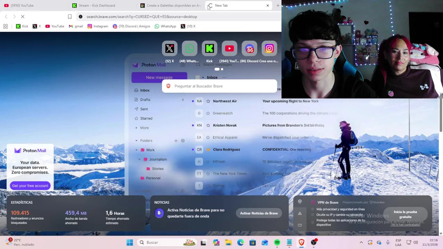This screenshot has width=443, height=249.
Task: Open the Windows Start menu
Action: (130, 242)
